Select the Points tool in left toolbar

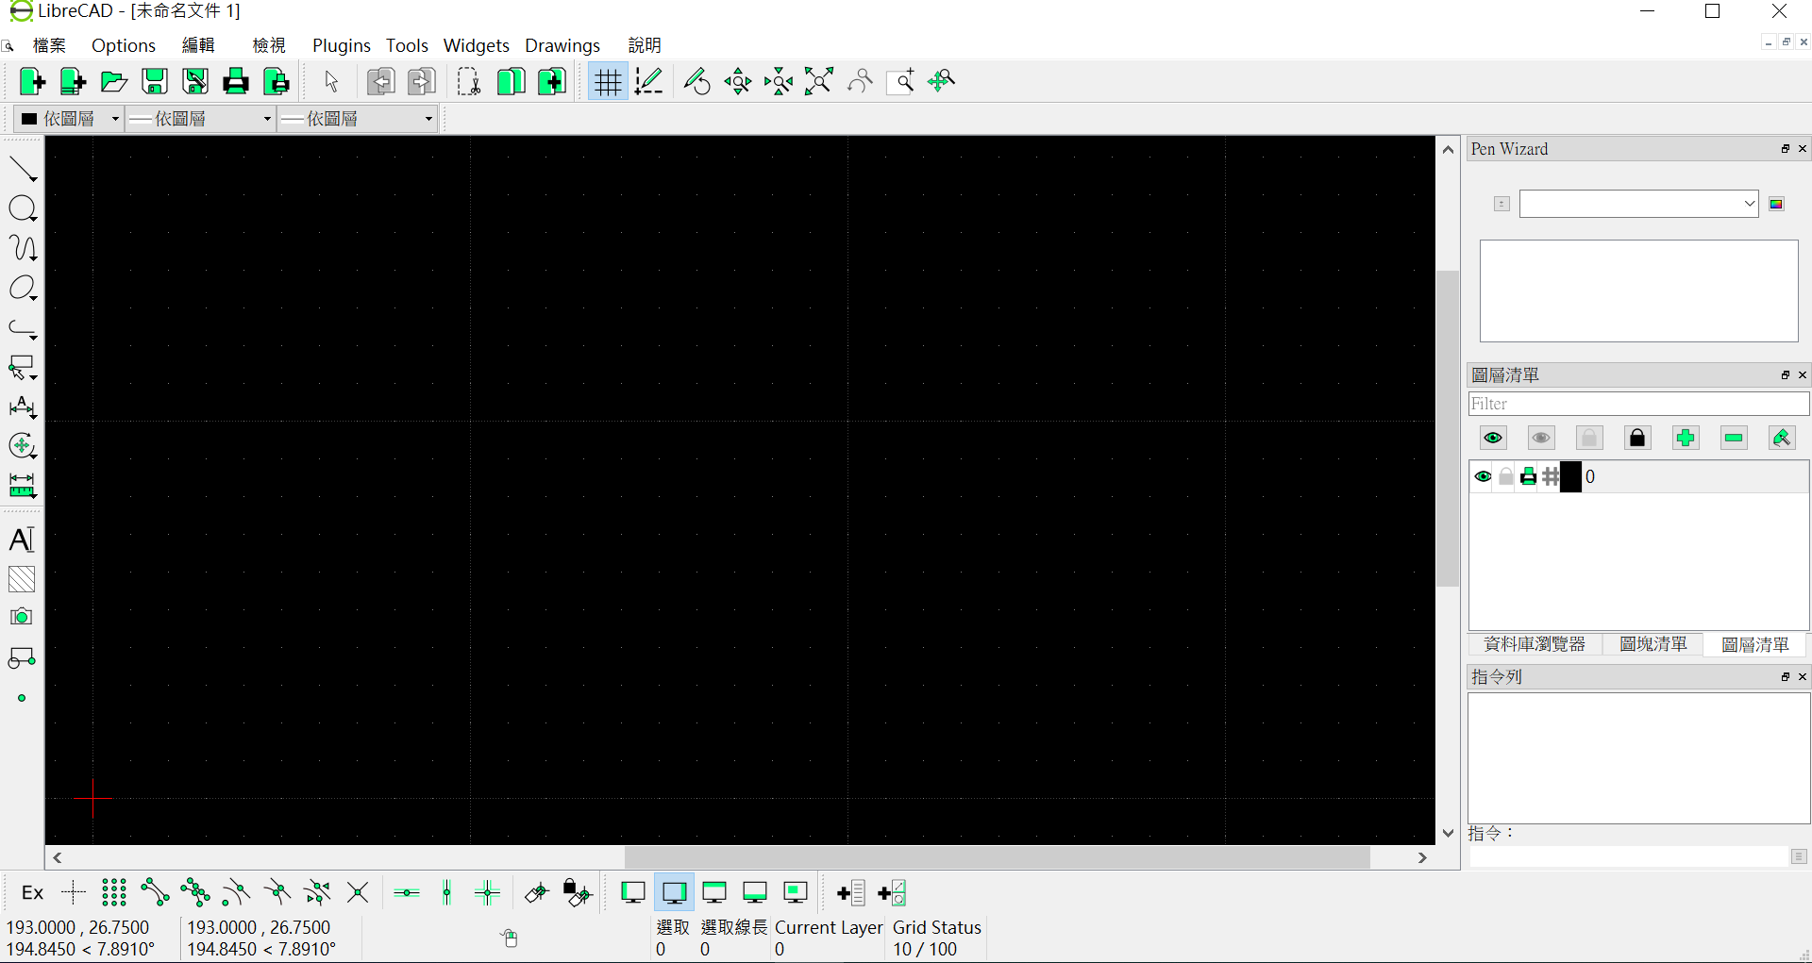pos(22,698)
